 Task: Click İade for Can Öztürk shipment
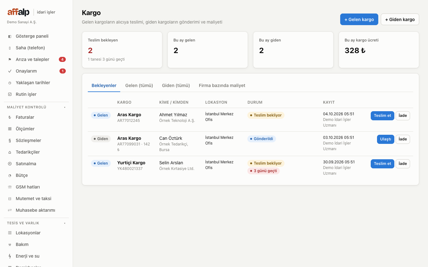click(x=403, y=139)
